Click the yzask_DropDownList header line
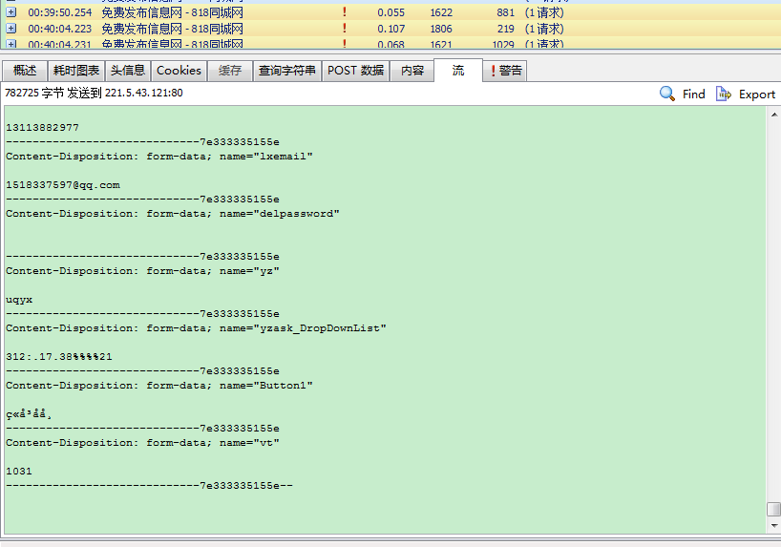 196,328
